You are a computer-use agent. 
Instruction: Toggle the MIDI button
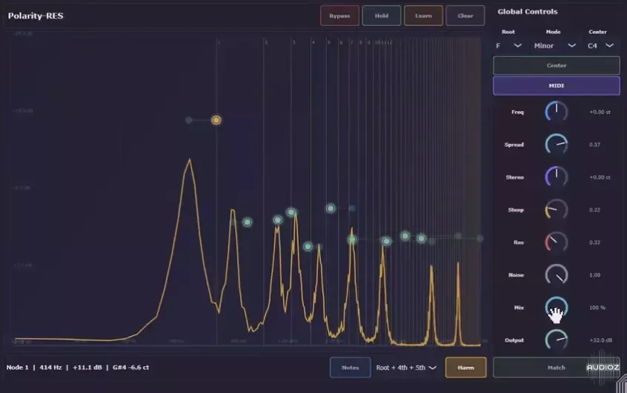pos(557,85)
